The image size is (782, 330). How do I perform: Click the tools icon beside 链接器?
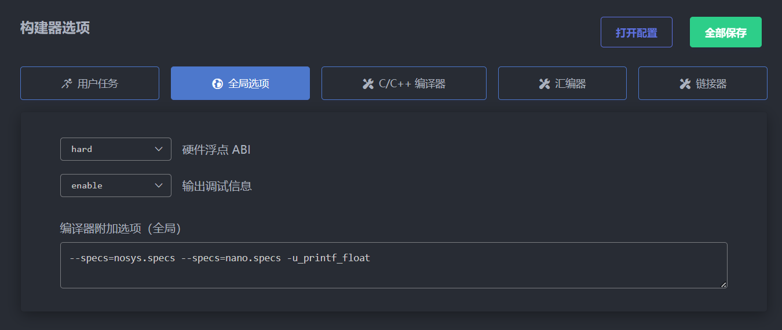[x=685, y=84]
